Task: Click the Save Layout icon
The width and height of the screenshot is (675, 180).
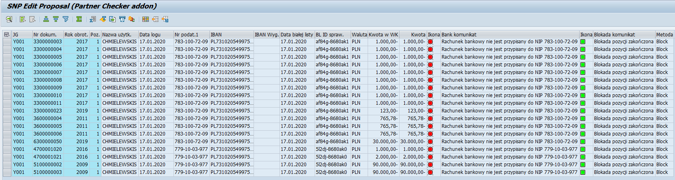Action: click(165, 19)
